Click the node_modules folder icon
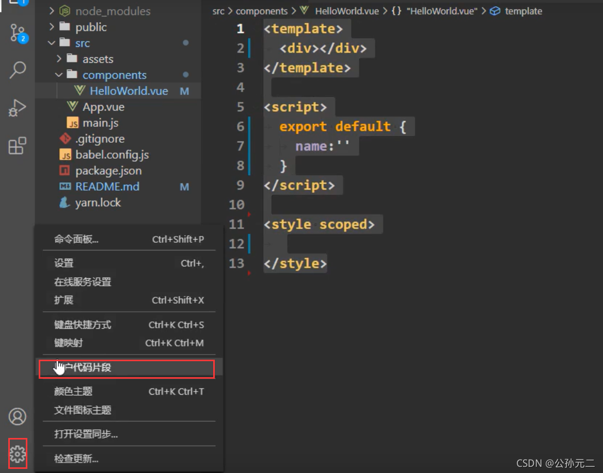 point(65,11)
